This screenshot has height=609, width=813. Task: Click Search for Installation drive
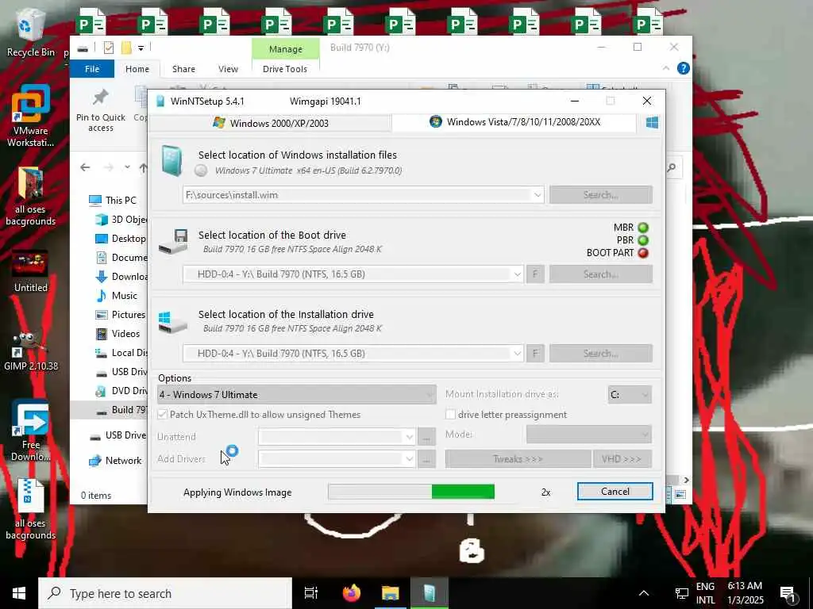[600, 353]
